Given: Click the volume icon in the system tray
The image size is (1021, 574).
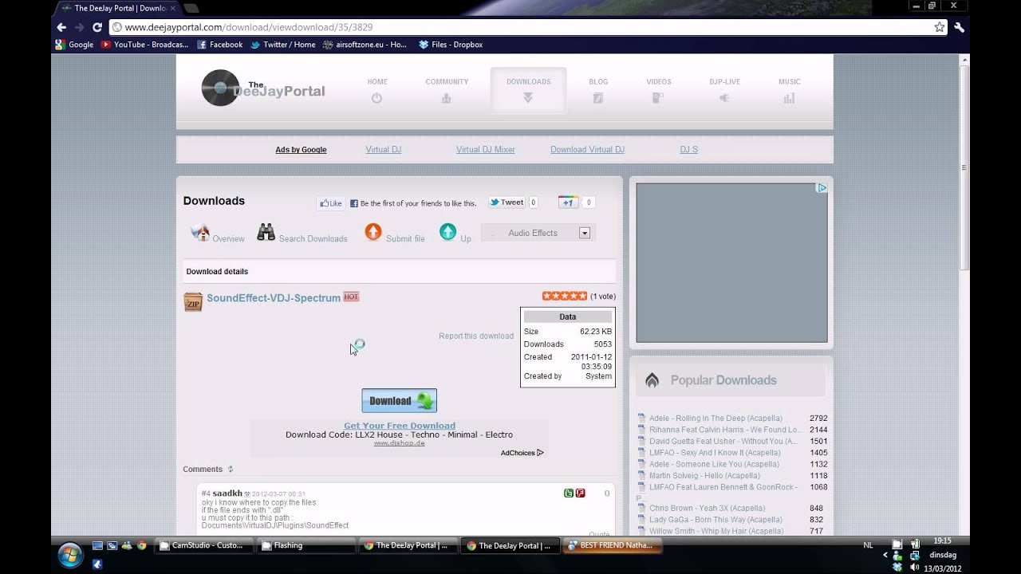Looking at the screenshot, I should coord(915,567).
